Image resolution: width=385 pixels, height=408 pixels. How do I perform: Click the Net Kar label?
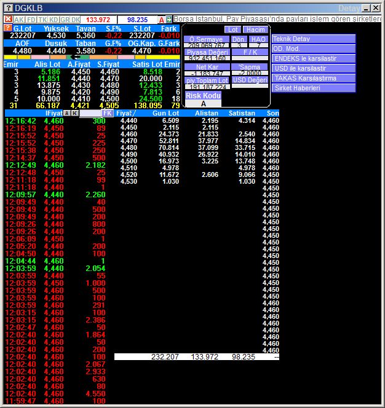coord(207,67)
